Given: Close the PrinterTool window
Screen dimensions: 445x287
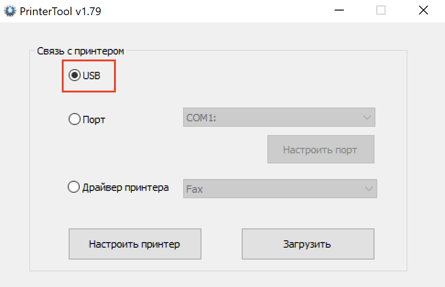Looking at the screenshot, I should click(x=423, y=11).
